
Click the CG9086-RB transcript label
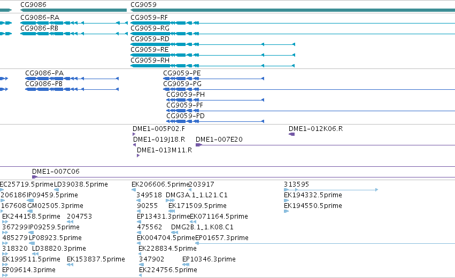39,28
